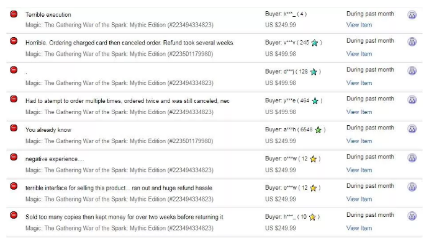Click the red negative icon beside 'negative experience....'
Image resolution: width=429 pixels, height=246 pixels.
14,157
